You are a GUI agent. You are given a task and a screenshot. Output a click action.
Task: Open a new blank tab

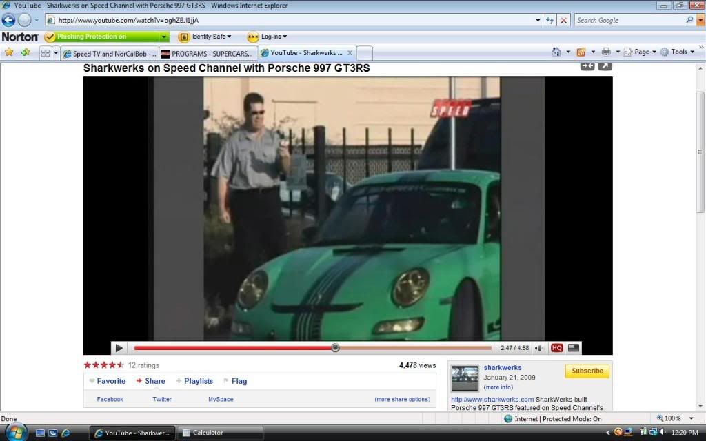365,53
